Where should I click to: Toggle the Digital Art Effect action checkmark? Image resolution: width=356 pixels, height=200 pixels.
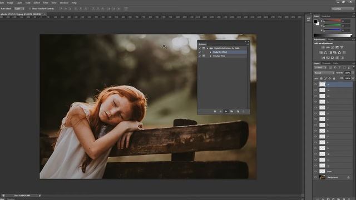pyautogui.click(x=200, y=52)
